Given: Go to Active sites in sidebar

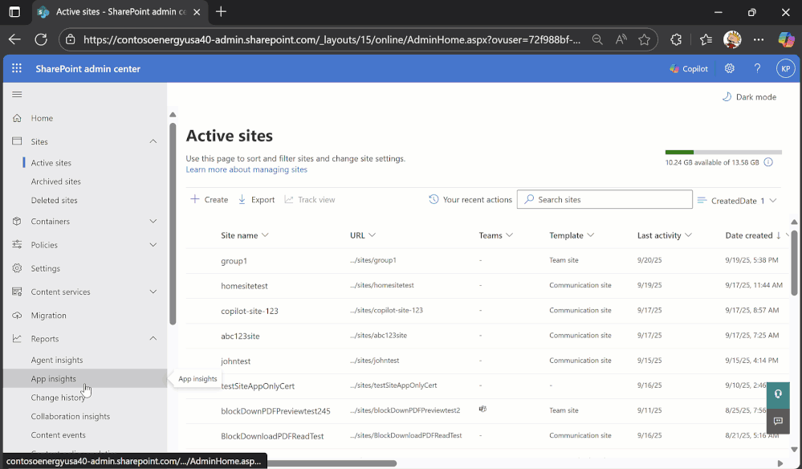Looking at the screenshot, I should pyautogui.click(x=51, y=163).
